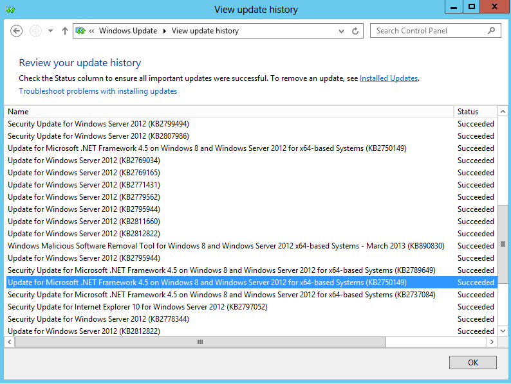Minimize the View update history window
The image size is (511, 384).
(x=454, y=6)
